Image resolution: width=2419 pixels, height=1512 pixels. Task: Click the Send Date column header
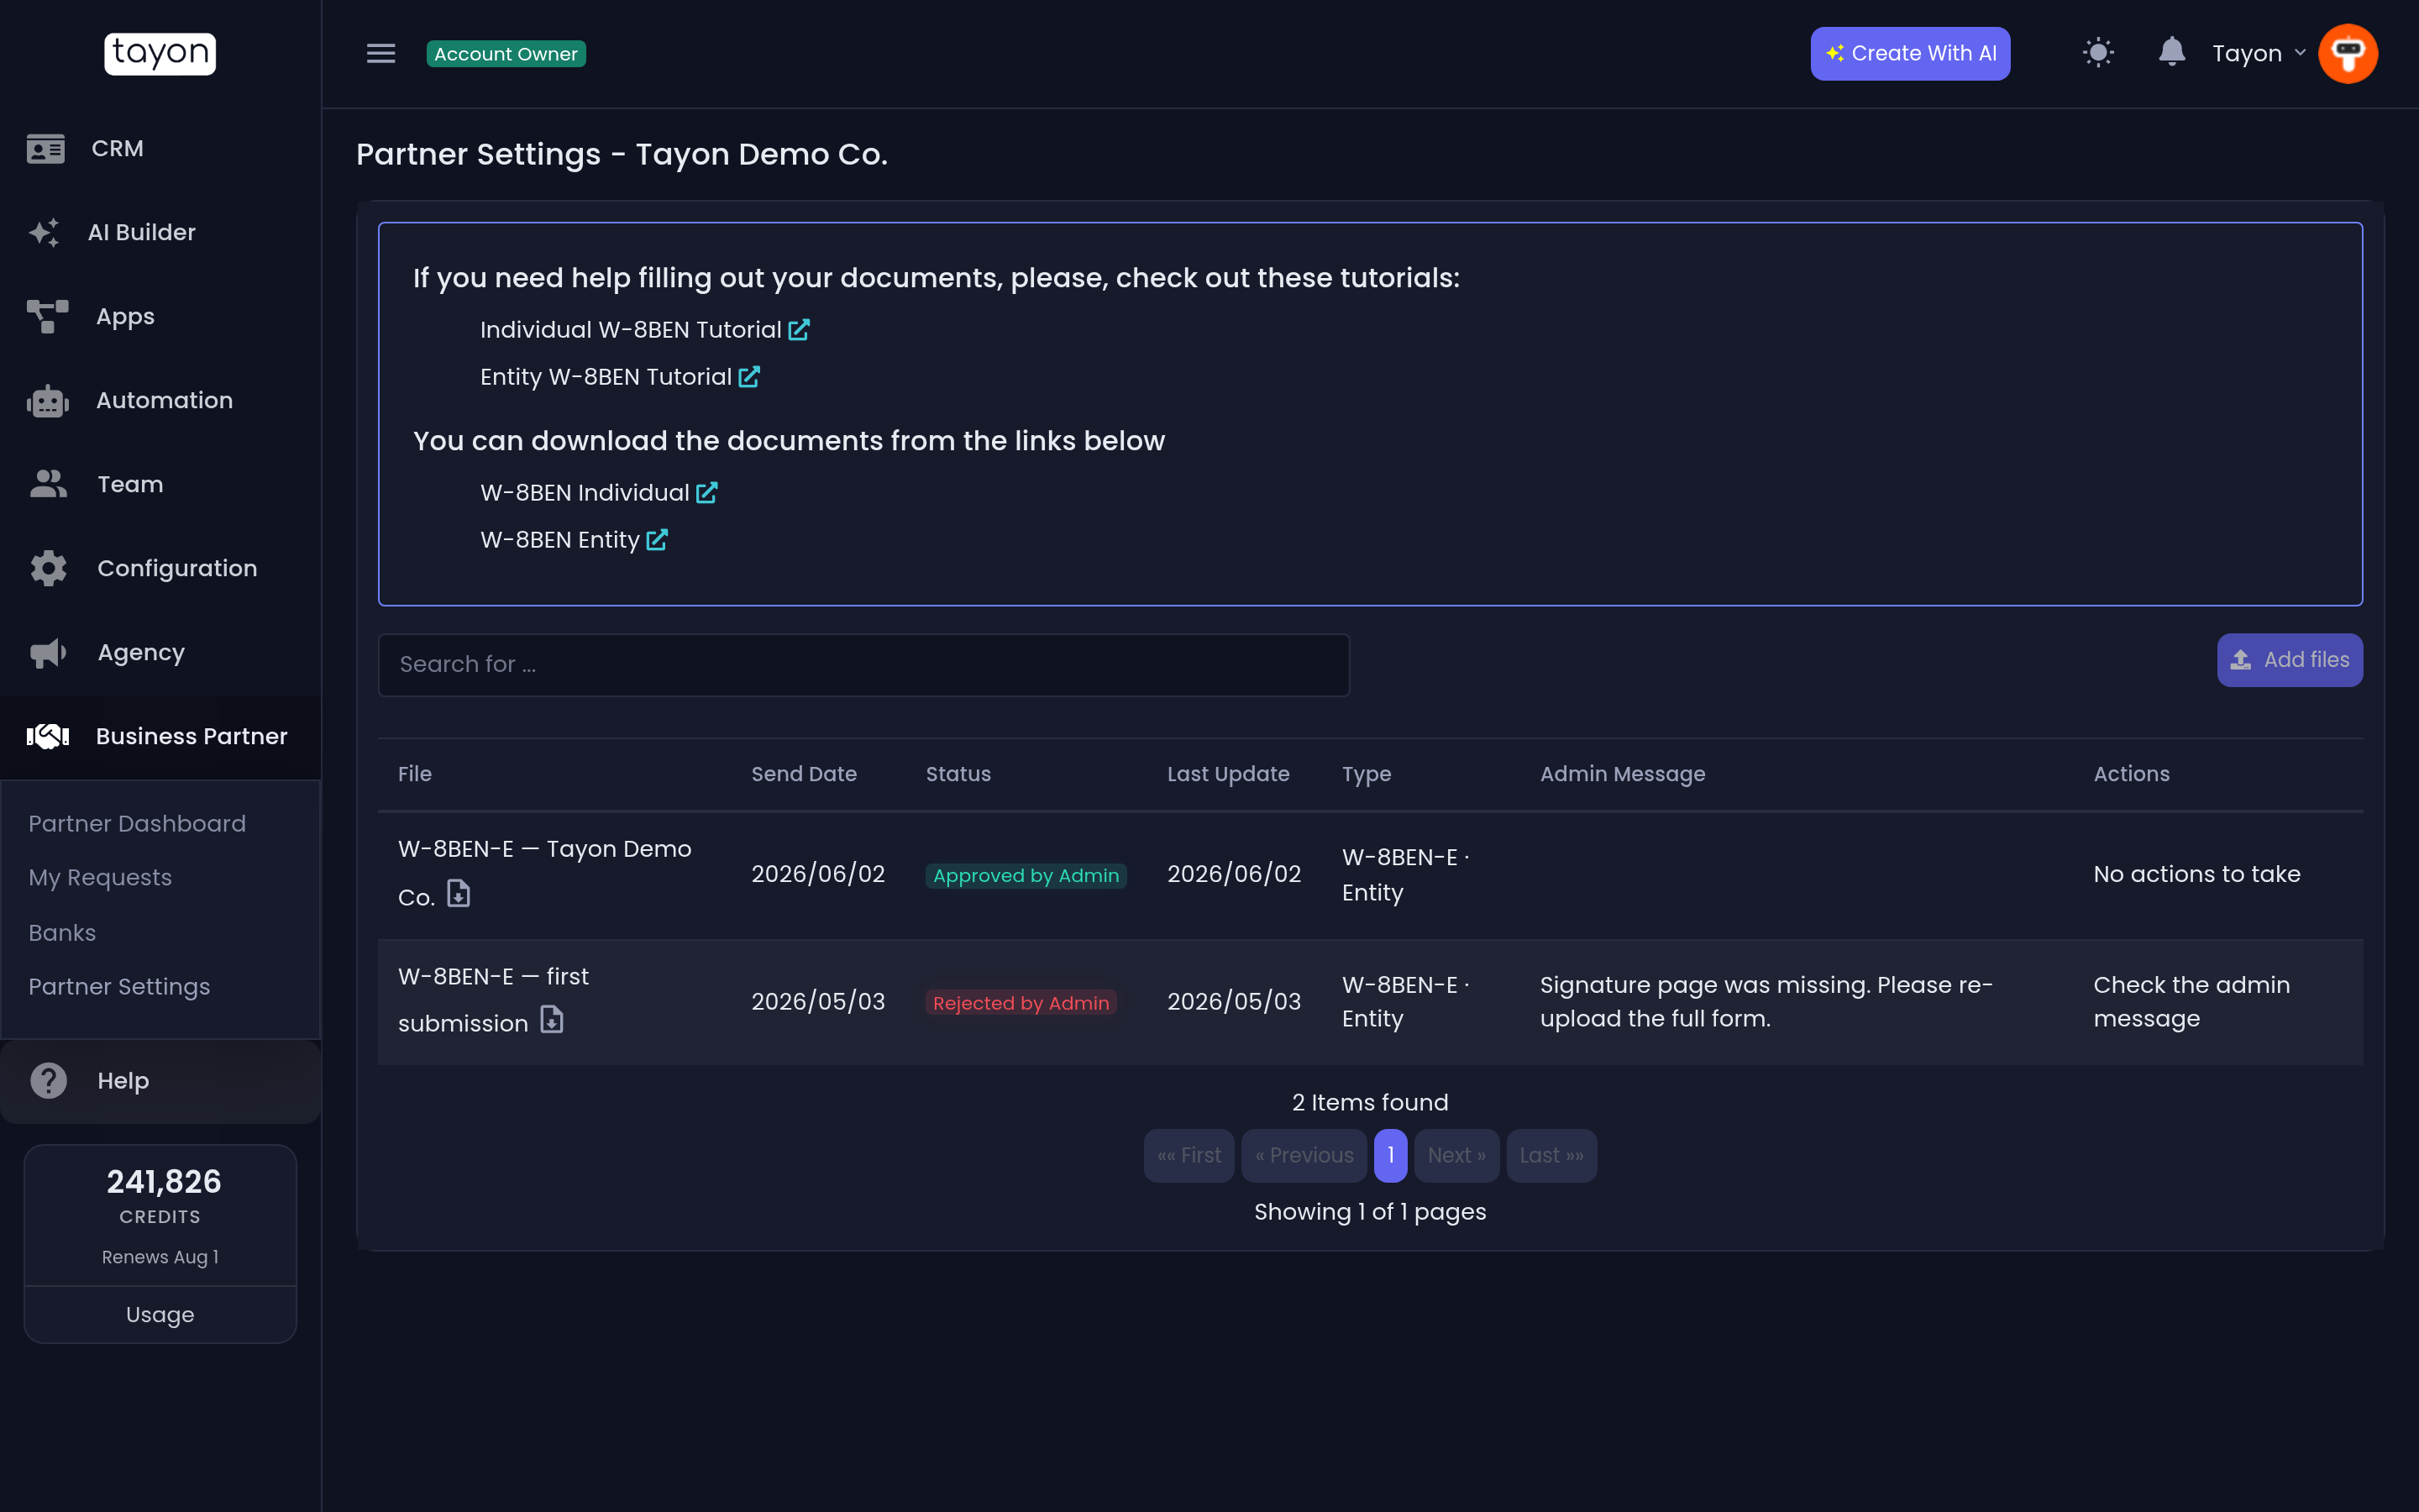pos(804,774)
